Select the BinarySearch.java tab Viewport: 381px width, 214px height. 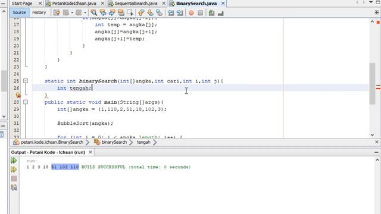196,4
